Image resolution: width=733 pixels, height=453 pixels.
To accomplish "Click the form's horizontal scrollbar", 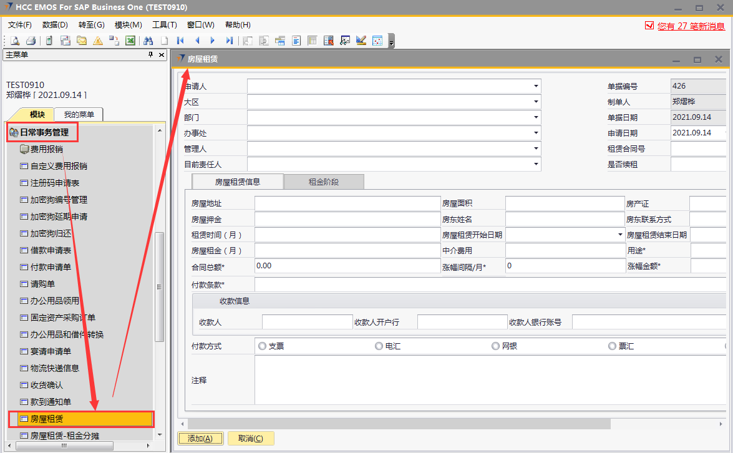I will pyautogui.click(x=399, y=424).
